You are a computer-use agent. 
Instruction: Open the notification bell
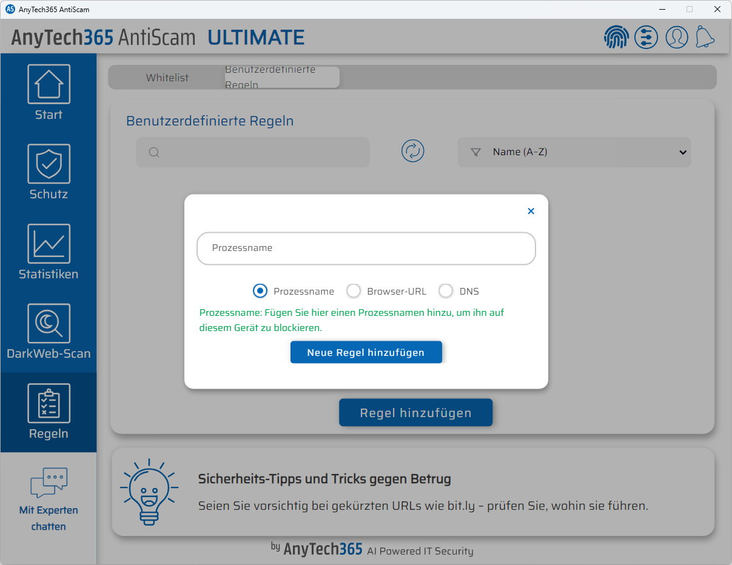coord(705,37)
